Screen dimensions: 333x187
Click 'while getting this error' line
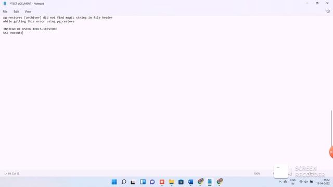39,21
